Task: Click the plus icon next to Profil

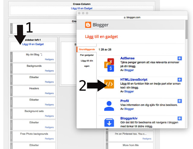Action: (x=180, y=101)
